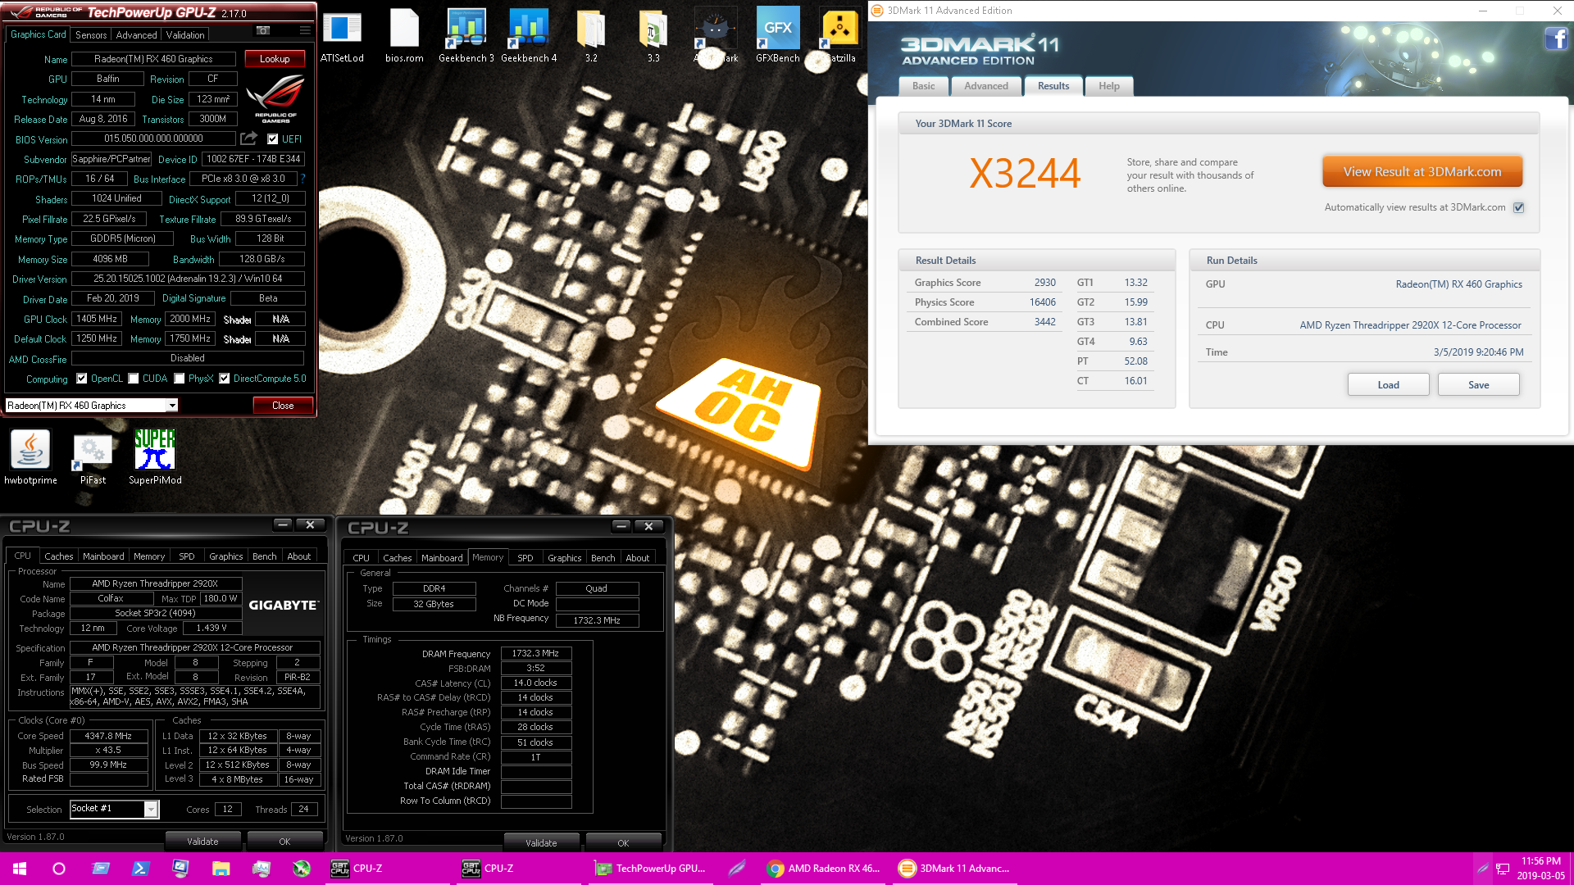The height and width of the screenshot is (885, 1574).
Task: Click the DRAM Frequency 1732.3 MHz field
Action: pyautogui.click(x=535, y=653)
